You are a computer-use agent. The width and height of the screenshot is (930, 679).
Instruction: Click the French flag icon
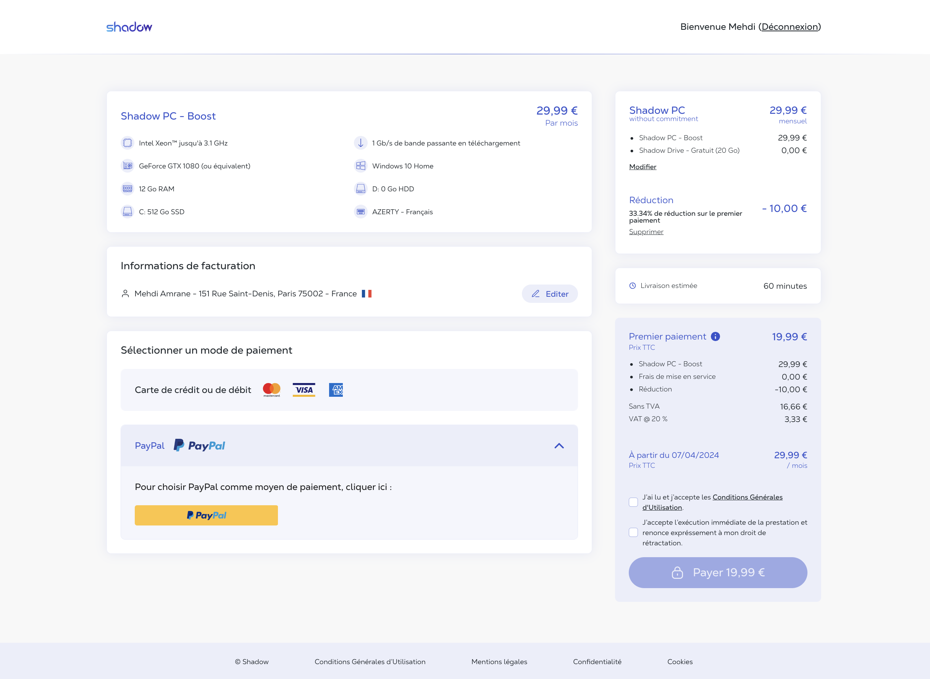[367, 293]
